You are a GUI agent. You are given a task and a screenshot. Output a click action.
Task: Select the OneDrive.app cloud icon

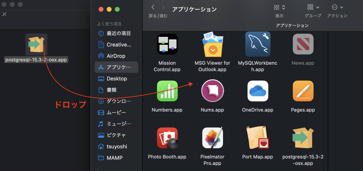tap(258, 91)
